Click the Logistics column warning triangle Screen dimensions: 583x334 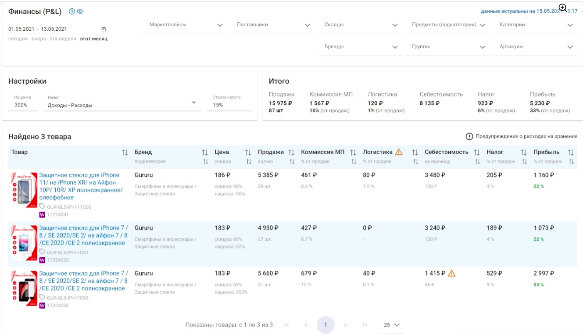398,152
